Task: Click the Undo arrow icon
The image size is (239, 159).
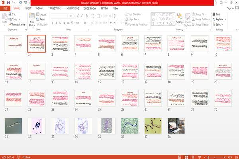Action: click(x=14, y=2)
